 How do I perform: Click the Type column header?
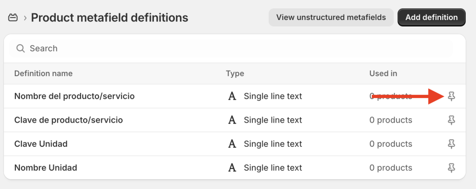coord(235,73)
